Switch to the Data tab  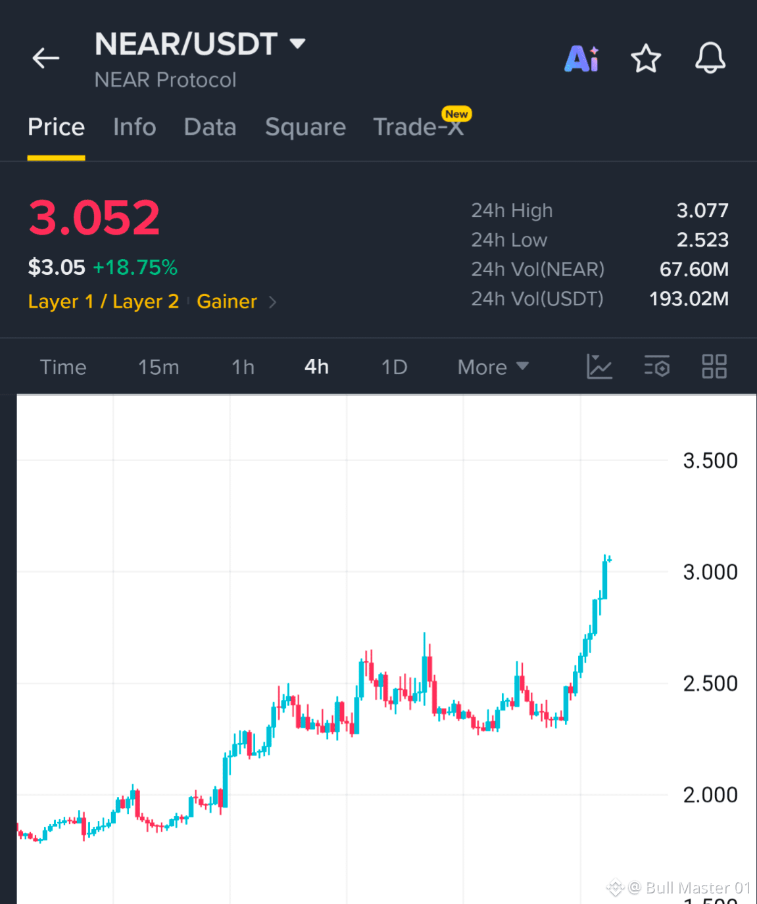pos(210,127)
